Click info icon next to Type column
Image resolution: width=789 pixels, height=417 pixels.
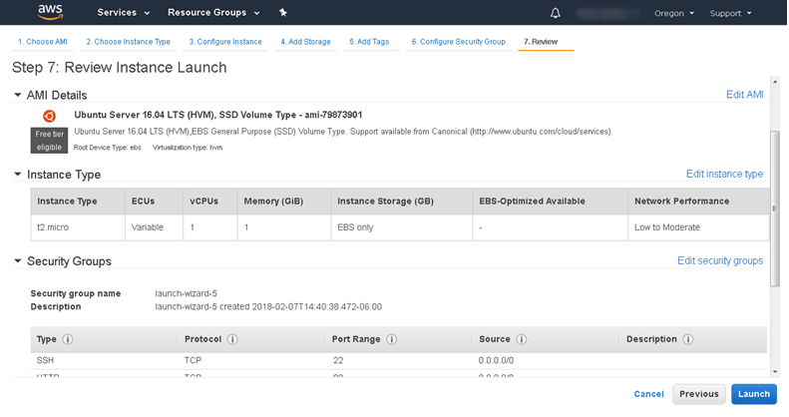68,339
